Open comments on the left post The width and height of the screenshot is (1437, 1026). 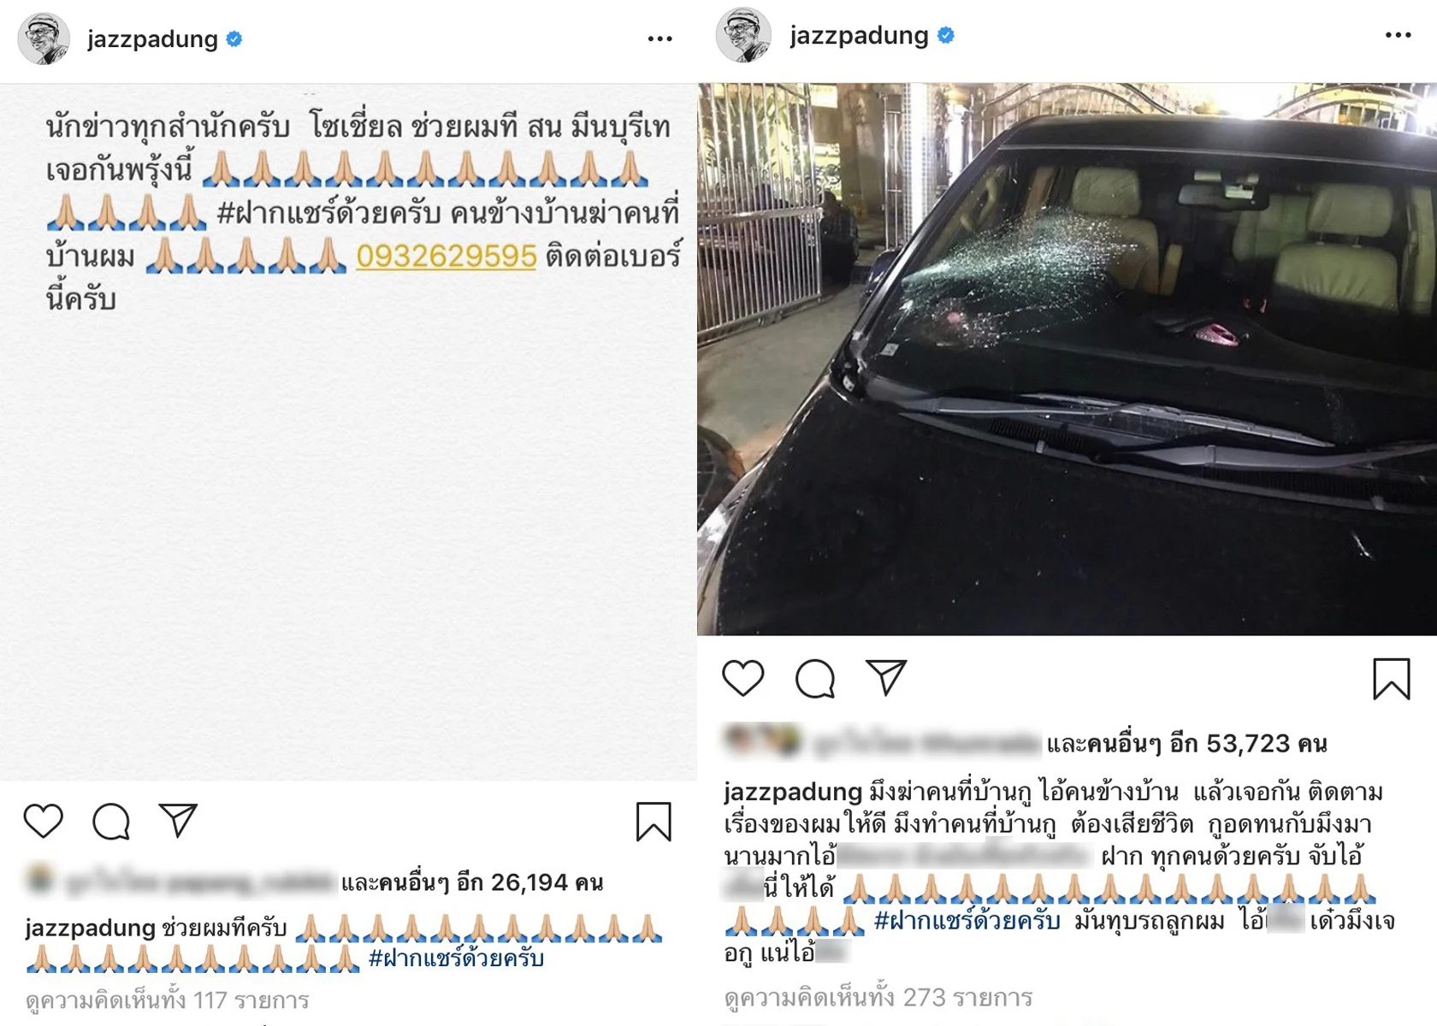[111, 822]
